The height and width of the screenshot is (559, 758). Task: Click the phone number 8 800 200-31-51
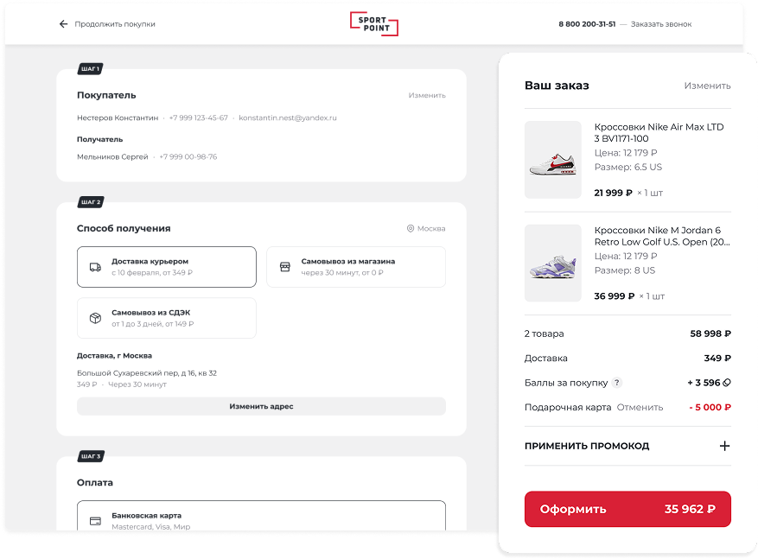pyautogui.click(x=587, y=23)
